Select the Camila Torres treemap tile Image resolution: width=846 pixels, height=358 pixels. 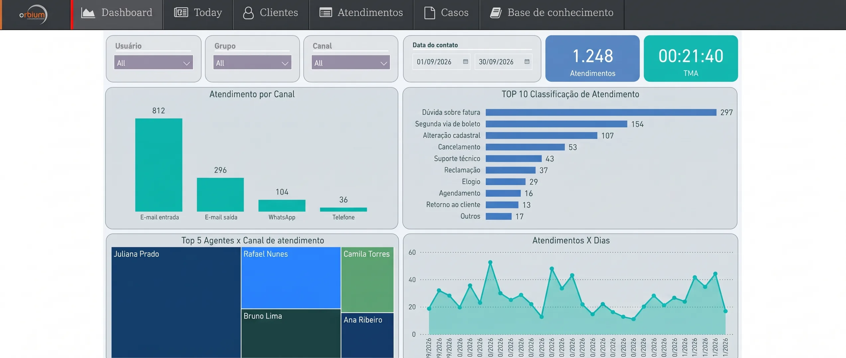coord(367,279)
